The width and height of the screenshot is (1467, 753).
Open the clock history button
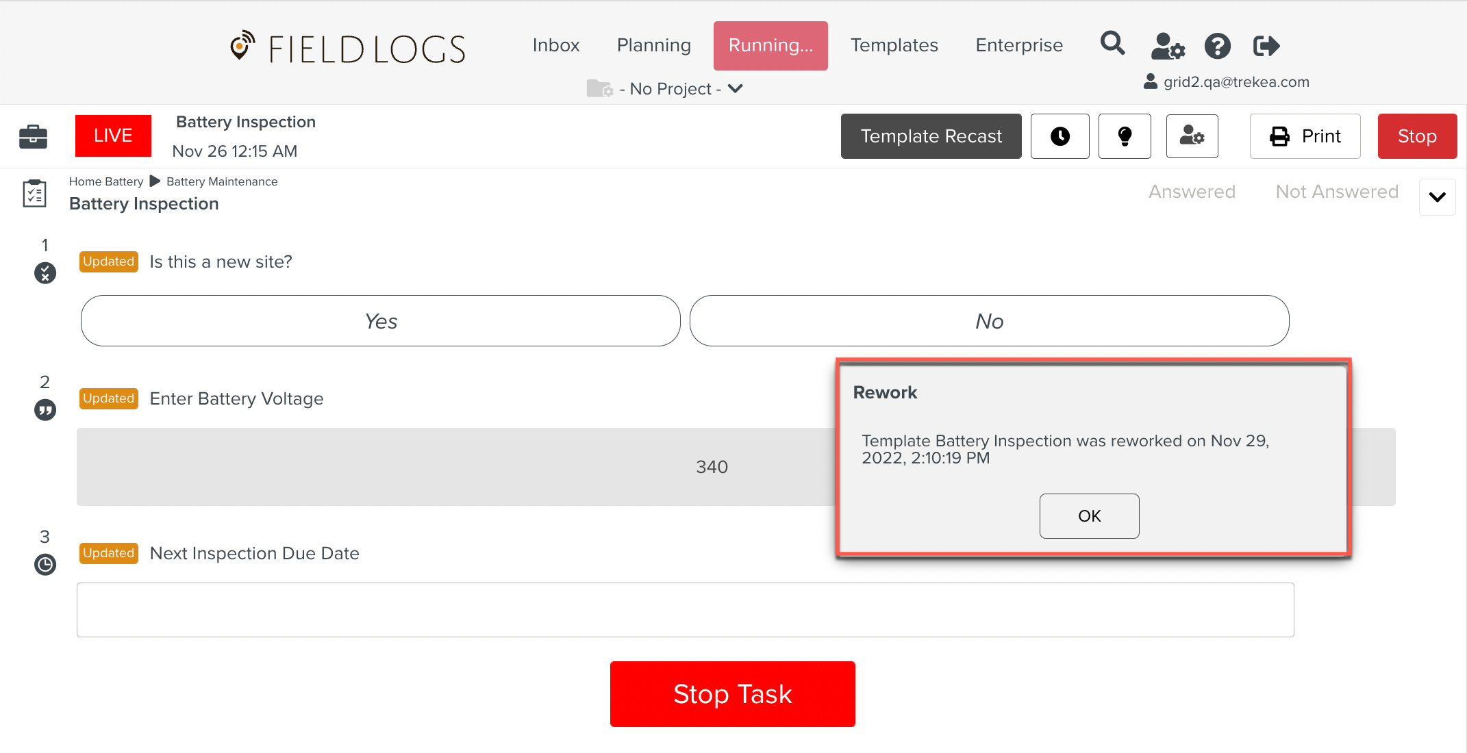[x=1059, y=136]
